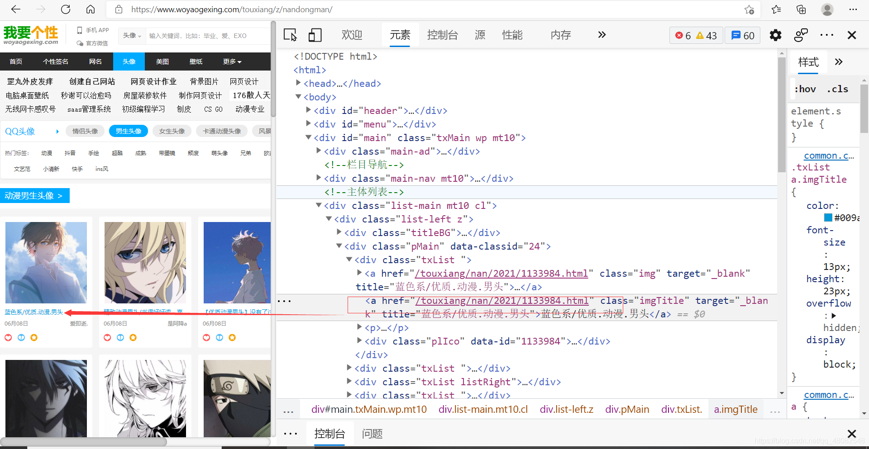Switch to the 控制台 DevTools tab
This screenshot has width=869, height=449.
442,35
